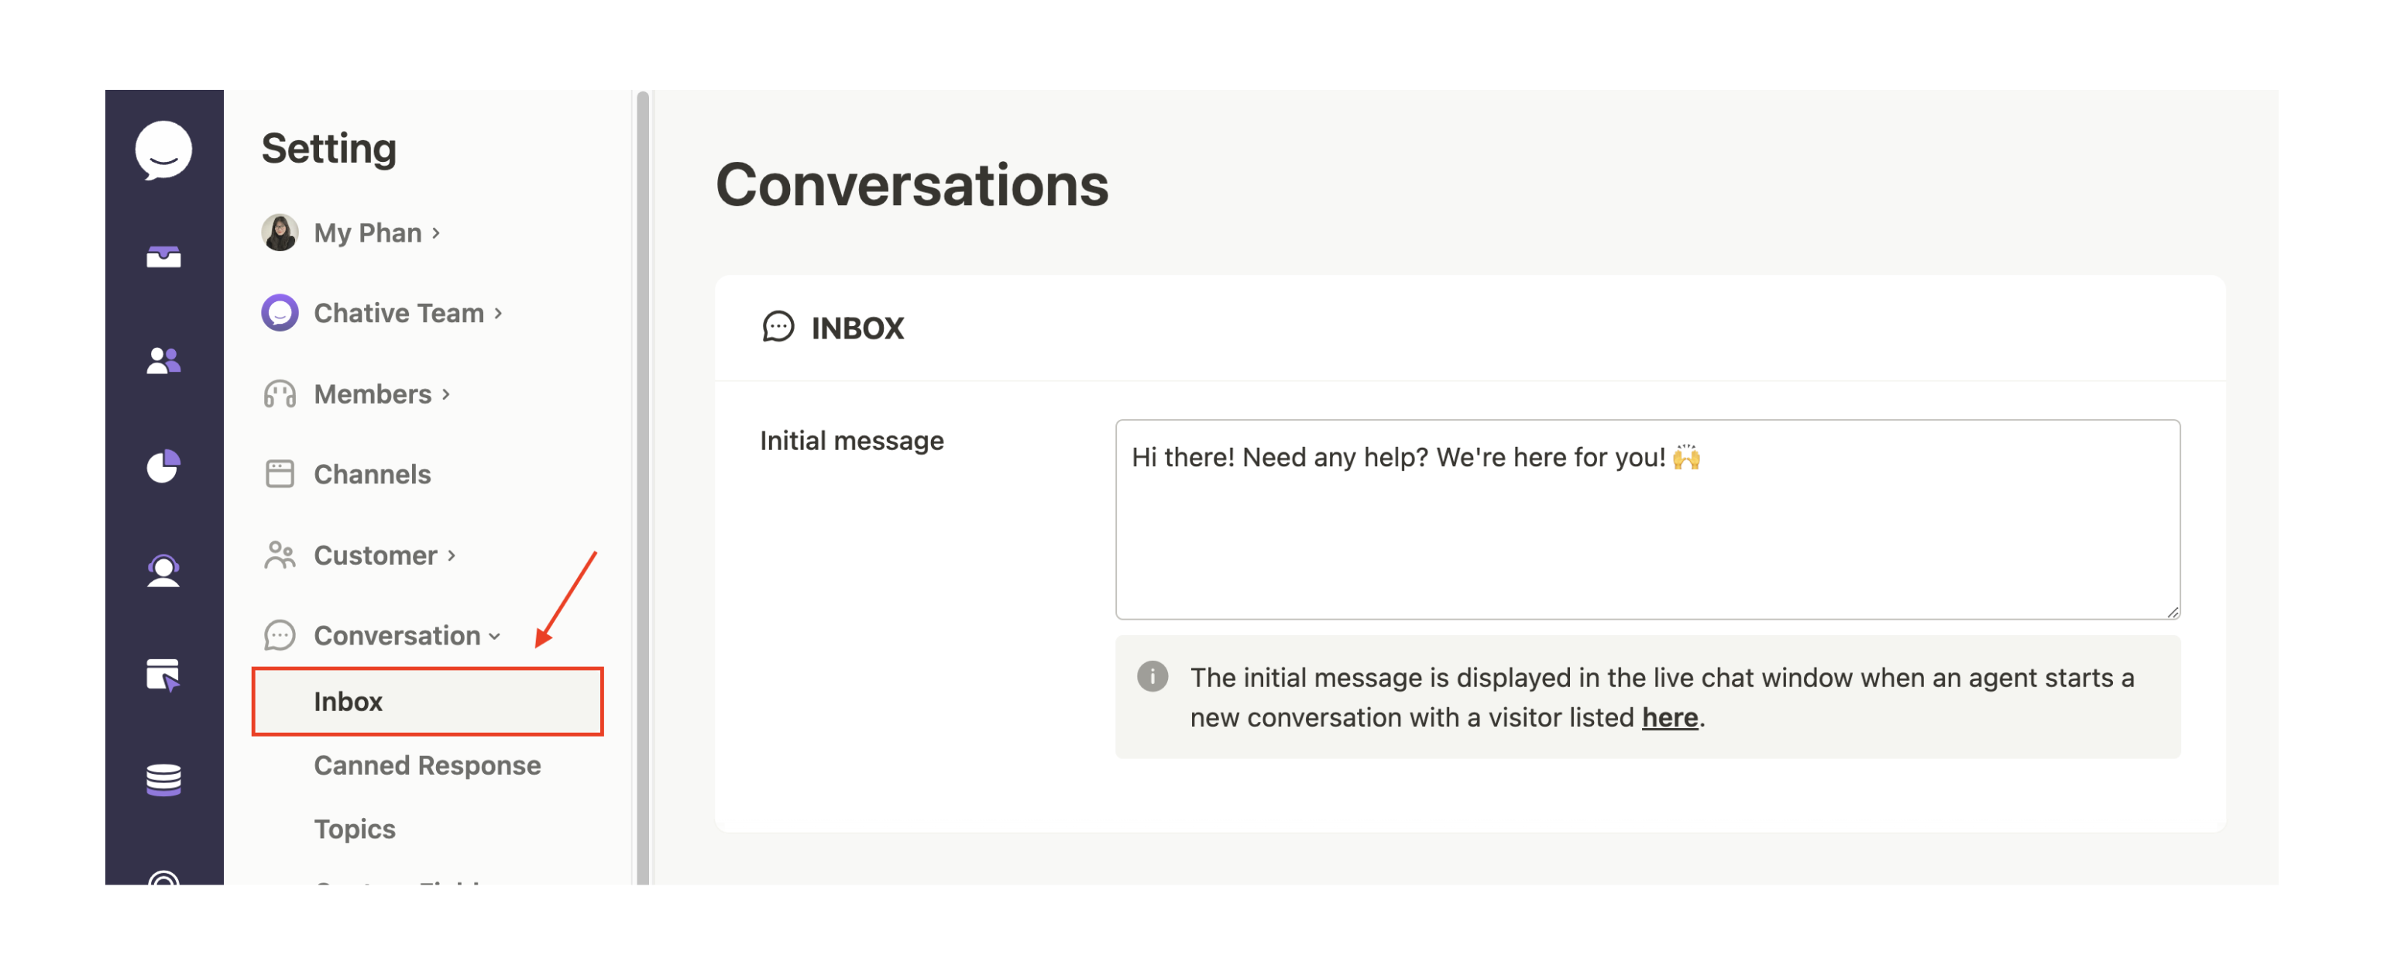Viewport: 2384px width, 976px height.
Task: Select Inbox in the settings menu
Action: pos(349,701)
